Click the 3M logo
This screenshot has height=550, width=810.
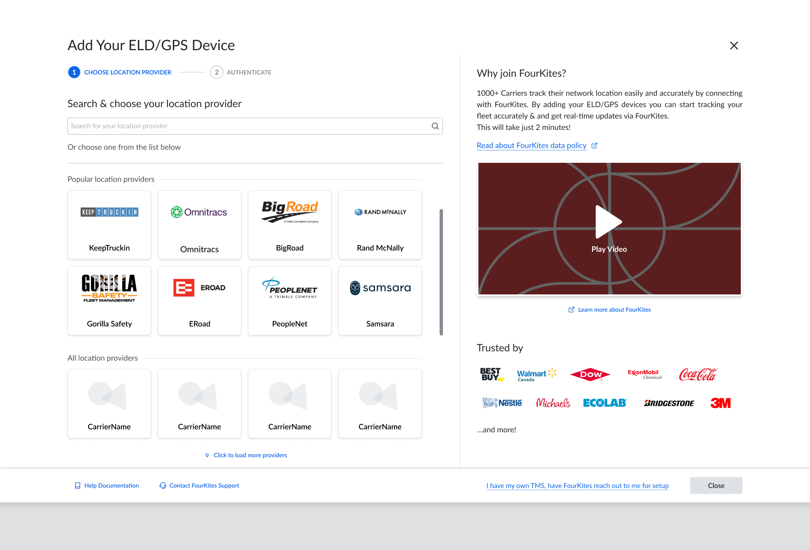[x=721, y=403]
